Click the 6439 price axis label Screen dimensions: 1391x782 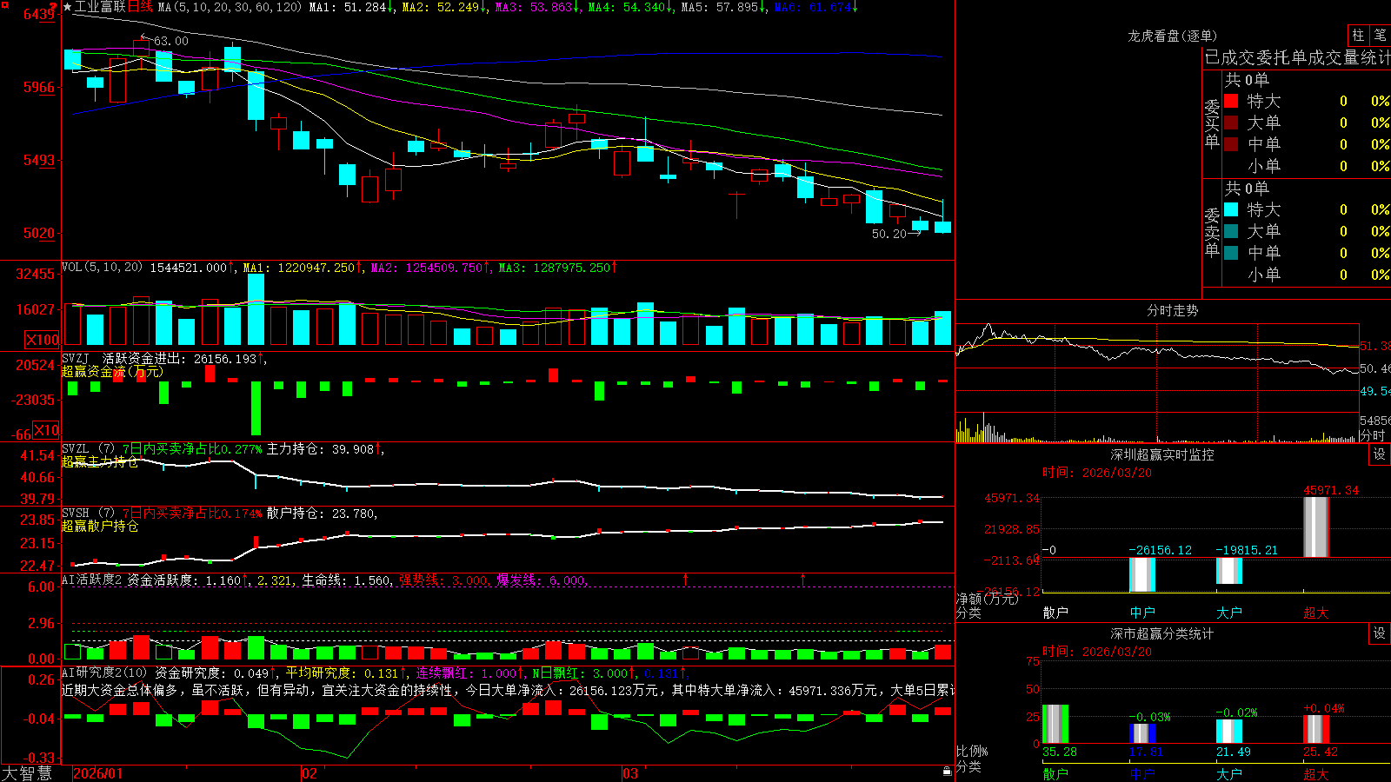[39, 16]
